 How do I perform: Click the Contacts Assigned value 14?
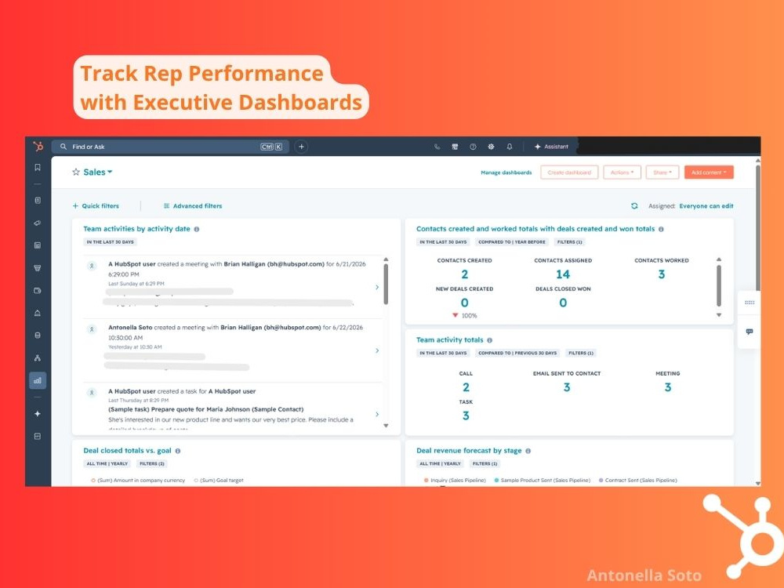pos(563,274)
